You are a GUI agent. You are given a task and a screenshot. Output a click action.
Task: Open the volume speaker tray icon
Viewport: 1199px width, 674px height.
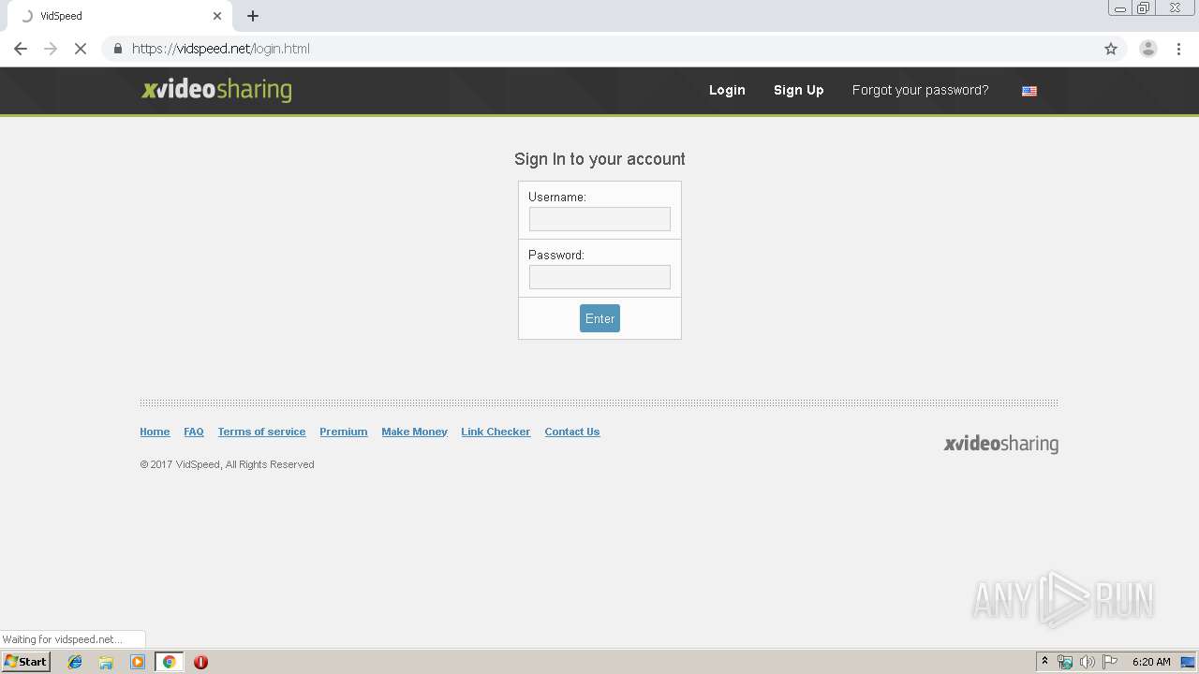(x=1087, y=662)
